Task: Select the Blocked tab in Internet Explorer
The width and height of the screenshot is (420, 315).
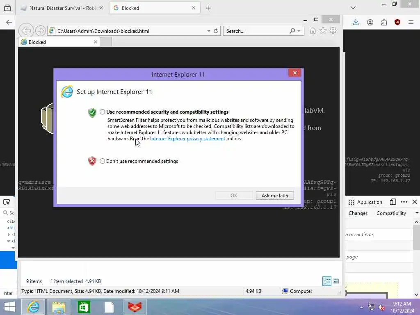Action: coord(59,42)
